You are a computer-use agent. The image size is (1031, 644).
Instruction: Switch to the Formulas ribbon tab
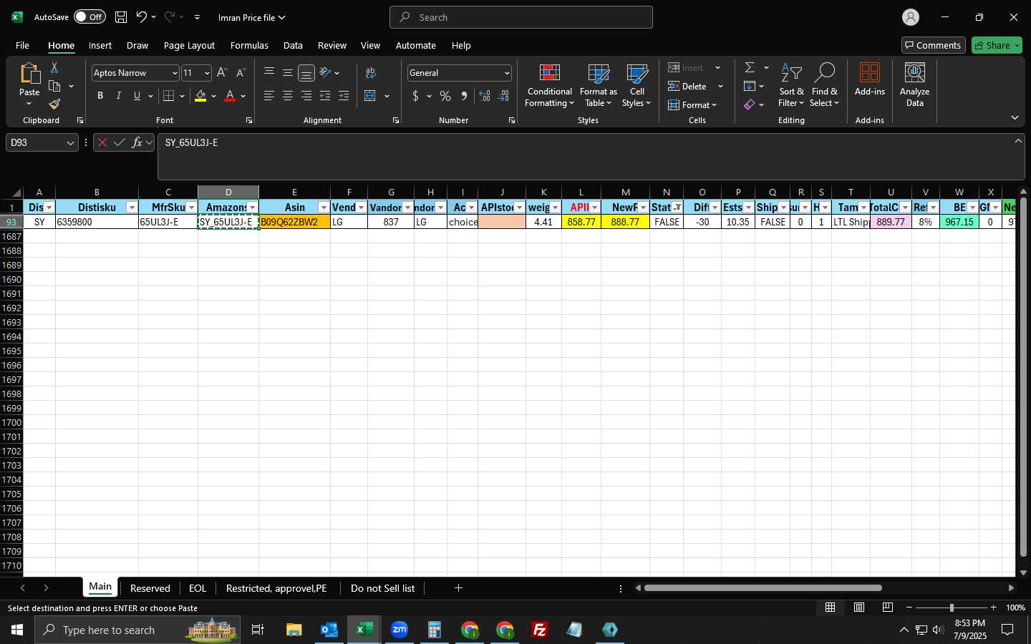pos(249,45)
